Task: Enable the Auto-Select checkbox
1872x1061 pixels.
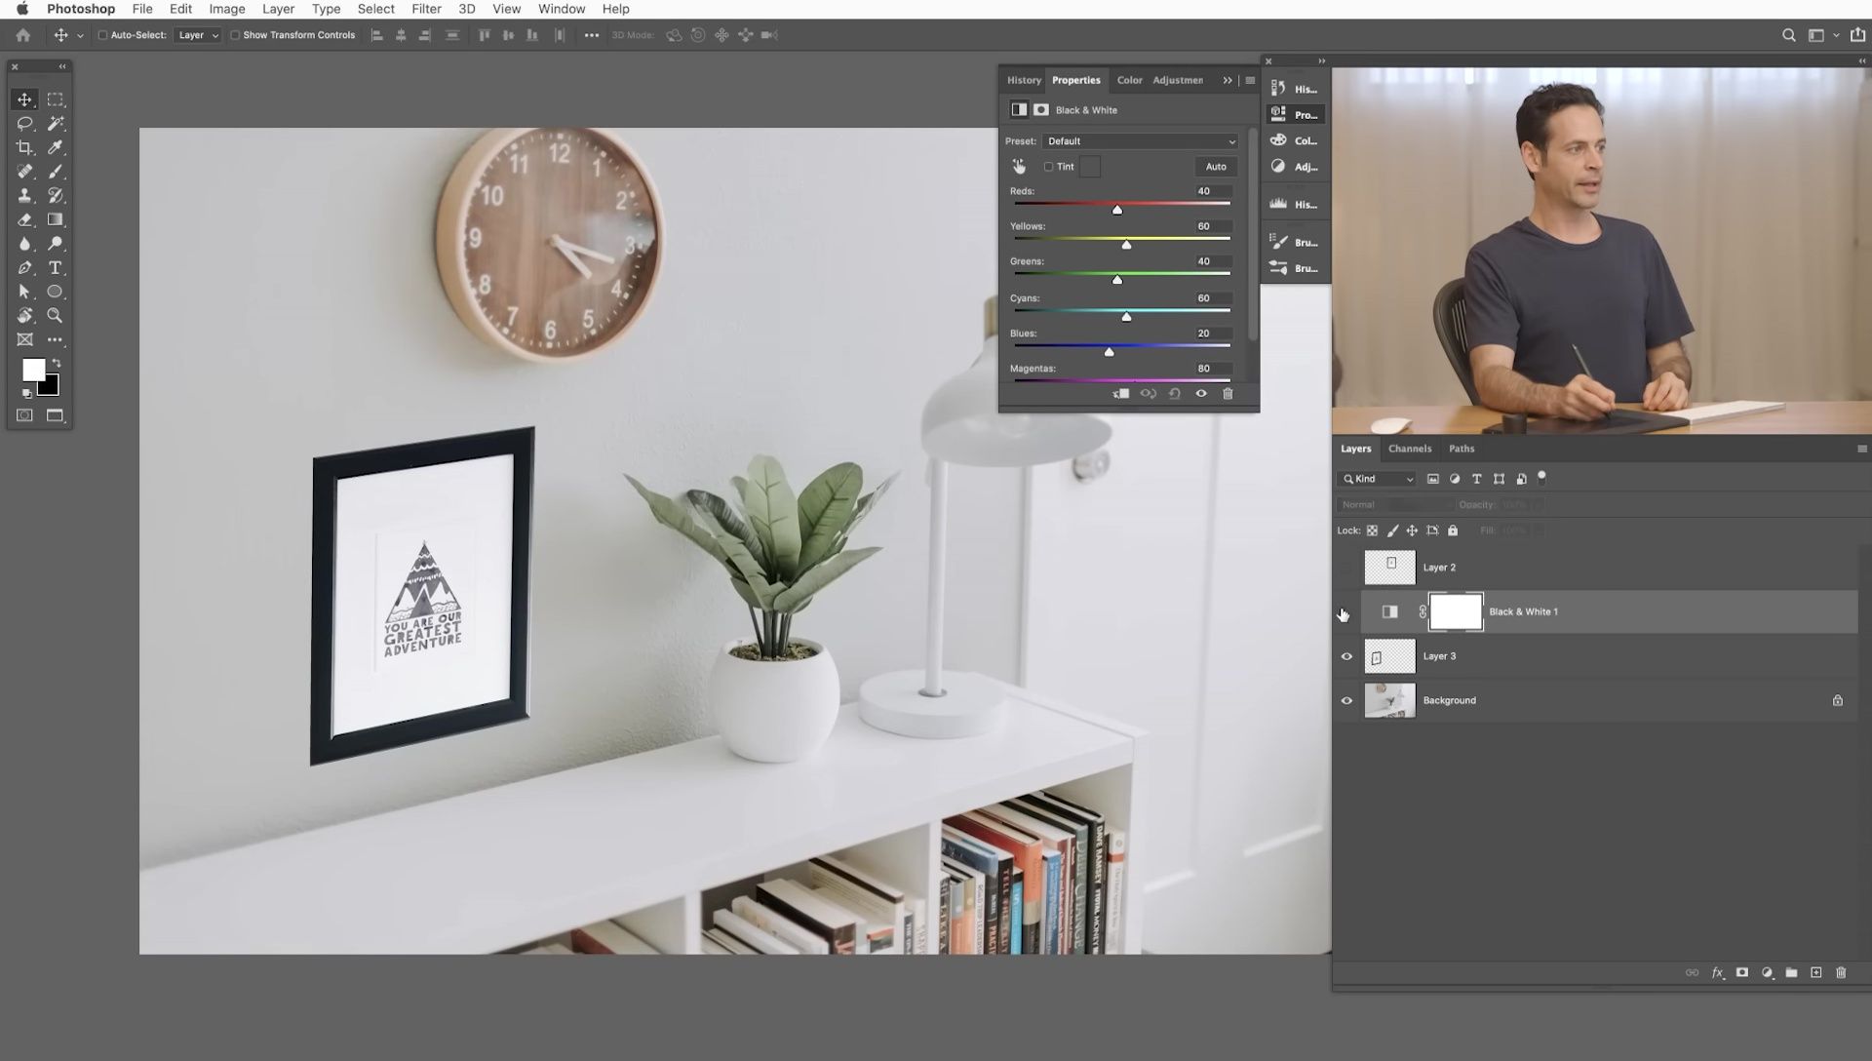Action: [x=102, y=35]
